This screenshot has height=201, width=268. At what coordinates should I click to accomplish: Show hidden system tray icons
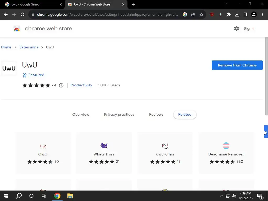click(x=221, y=196)
